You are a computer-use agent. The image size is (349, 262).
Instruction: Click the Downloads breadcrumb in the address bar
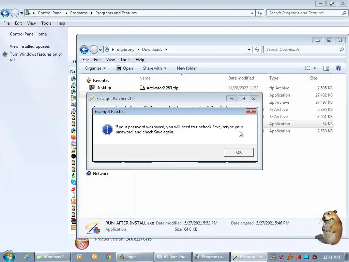[152, 49]
